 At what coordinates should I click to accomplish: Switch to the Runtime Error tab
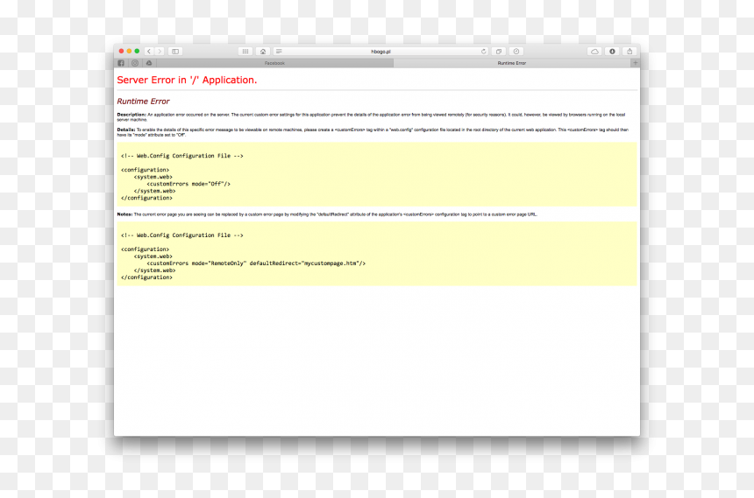[x=512, y=63]
